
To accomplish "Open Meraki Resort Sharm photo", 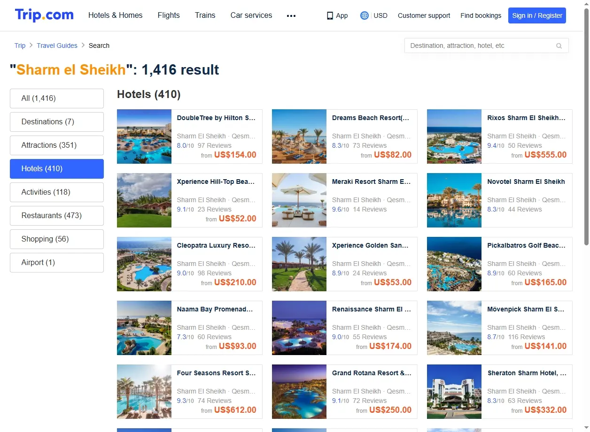I will (x=299, y=200).
